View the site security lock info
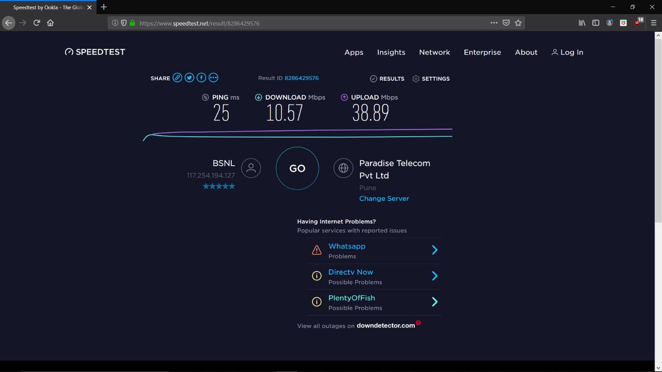Image resolution: width=662 pixels, height=372 pixels. point(132,23)
